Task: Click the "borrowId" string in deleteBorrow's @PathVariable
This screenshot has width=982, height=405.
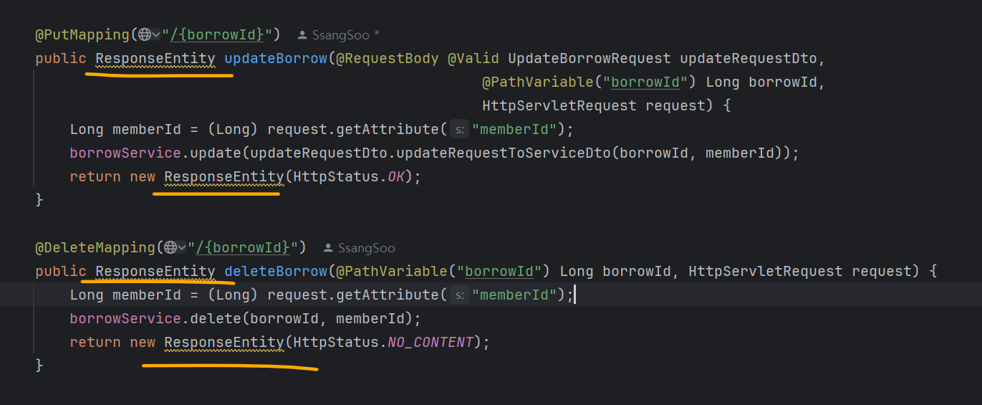Action: [x=499, y=272]
